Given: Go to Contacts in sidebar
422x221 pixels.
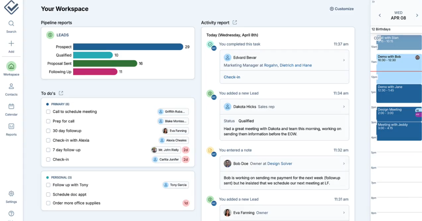Looking at the screenshot, I should pyautogui.click(x=11, y=89).
